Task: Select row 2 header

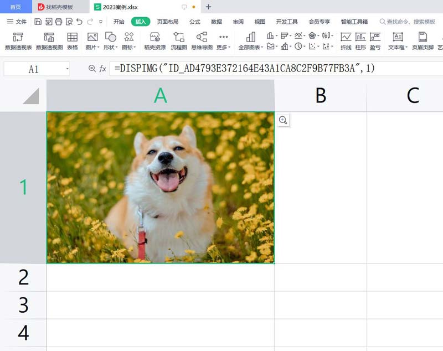Action: click(23, 277)
